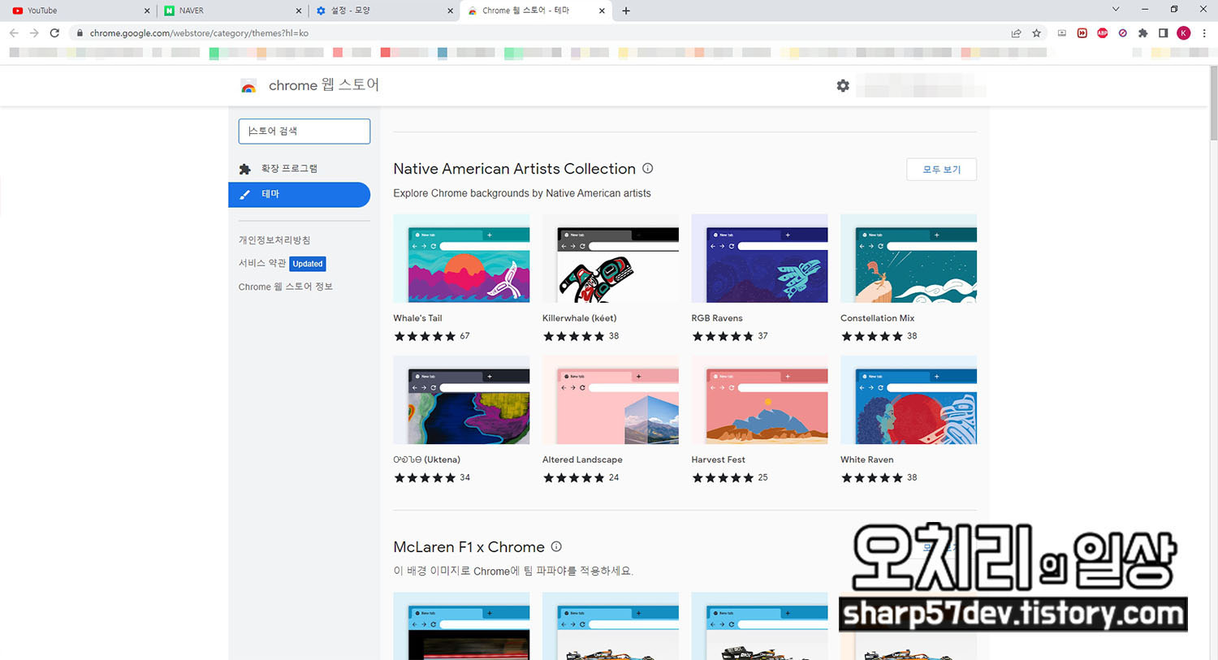Open Whale's Tail theme thumbnail
This screenshot has width=1218, height=660.
(461, 258)
